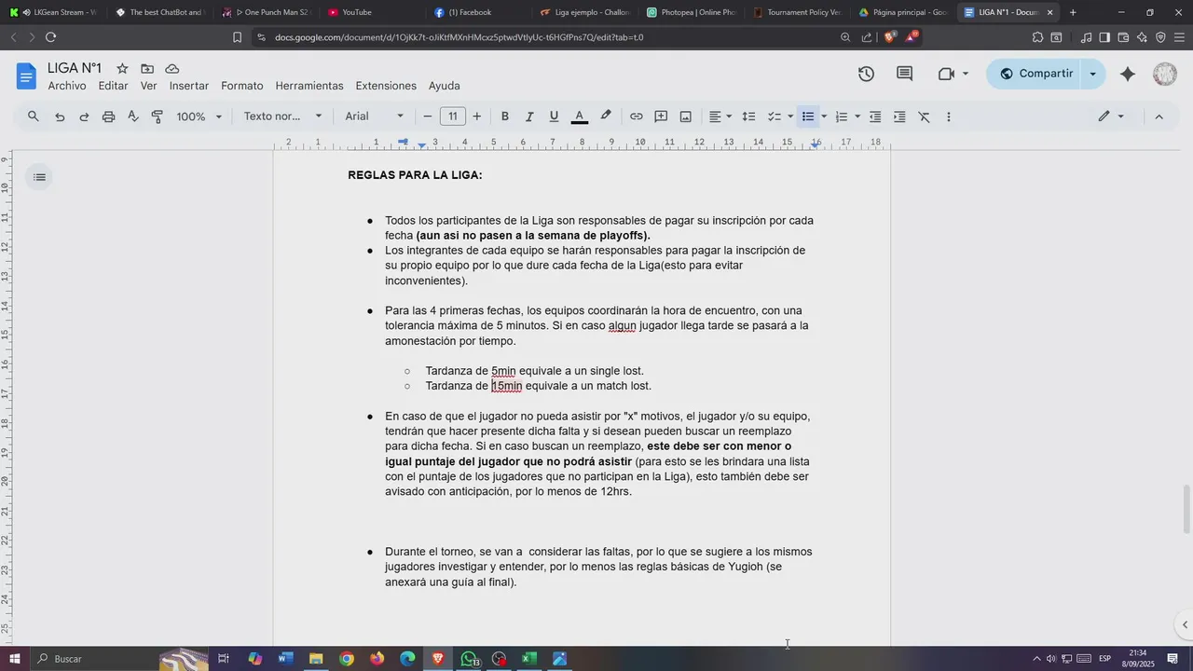This screenshot has width=1193, height=671.
Task: Open the Formato menu
Action: (x=242, y=86)
